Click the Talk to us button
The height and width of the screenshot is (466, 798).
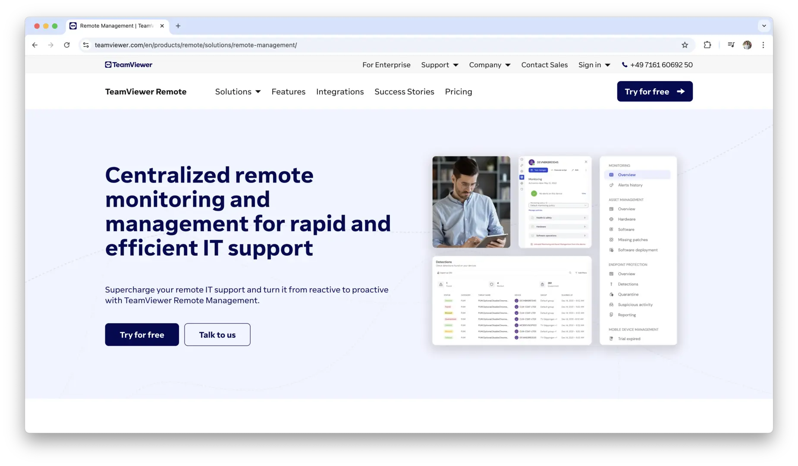[x=217, y=334]
